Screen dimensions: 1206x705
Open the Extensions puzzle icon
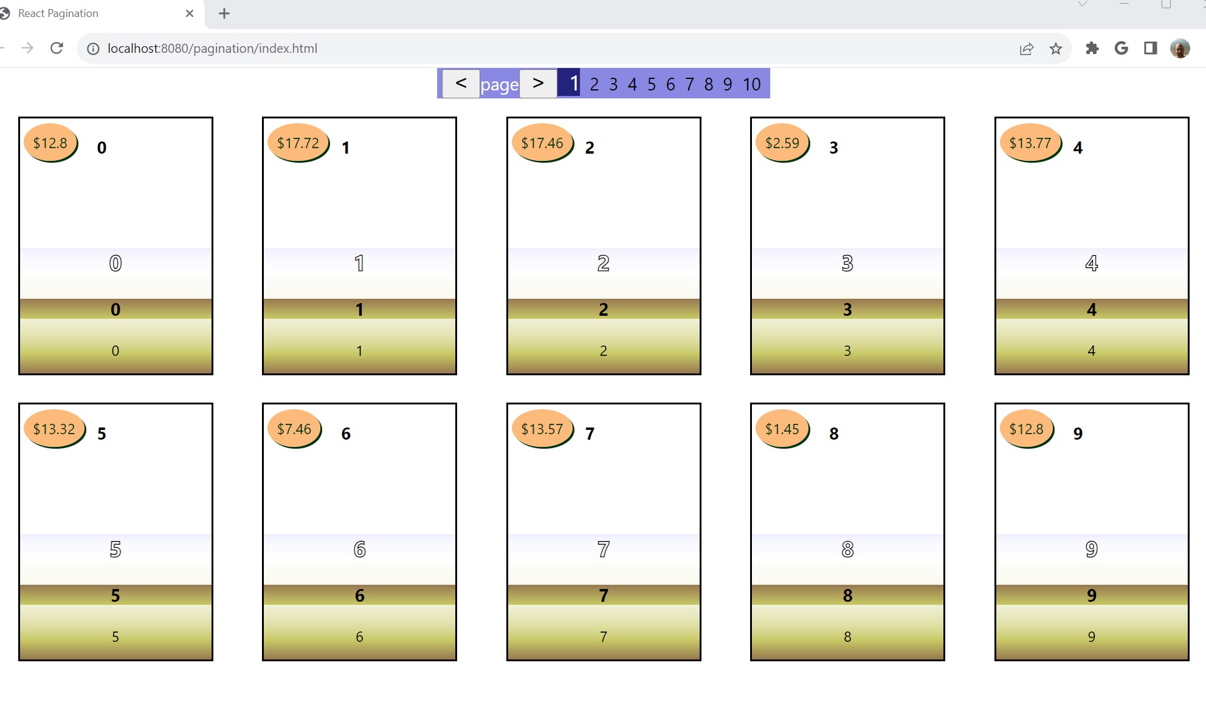pos(1092,48)
